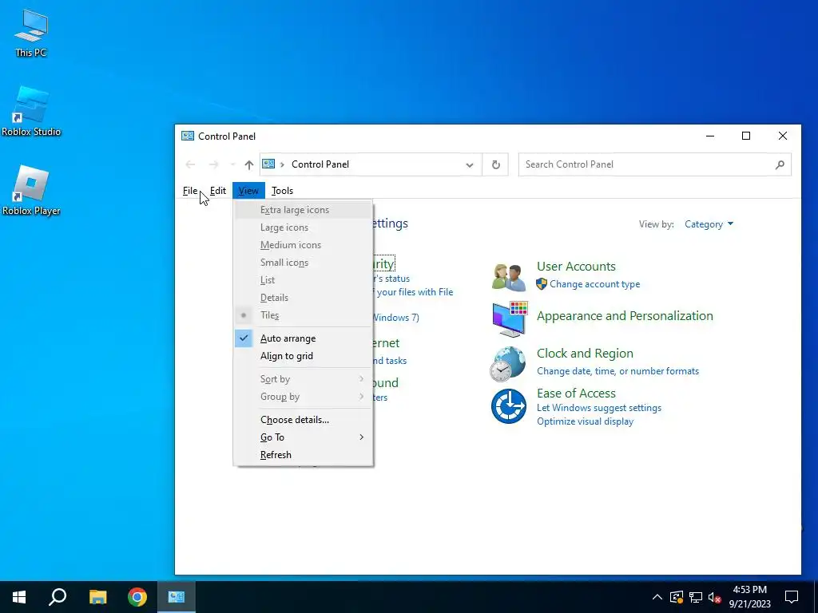
Task: Show hidden tray icons chevron
Action: pyautogui.click(x=657, y=597)
